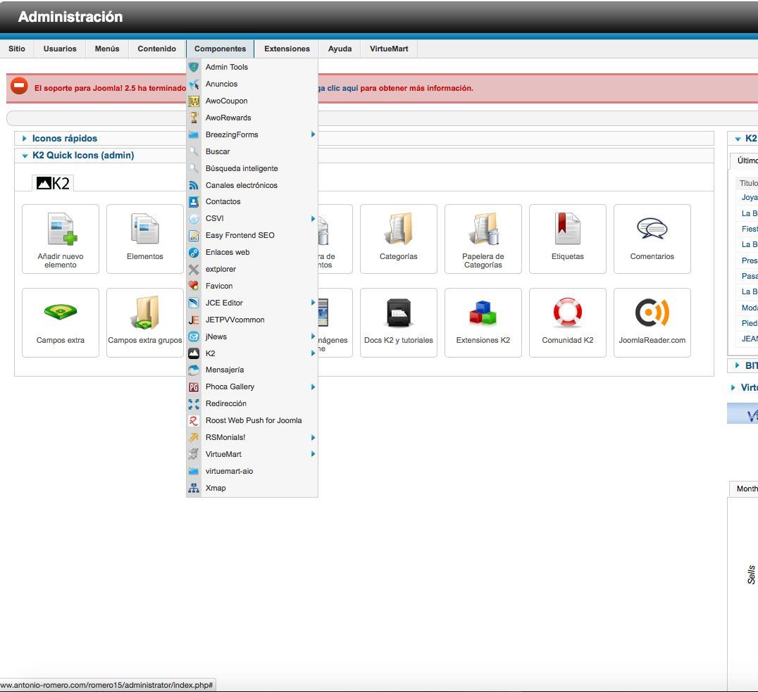Open the Comentarios speech bubble icon

coord(652,239)
